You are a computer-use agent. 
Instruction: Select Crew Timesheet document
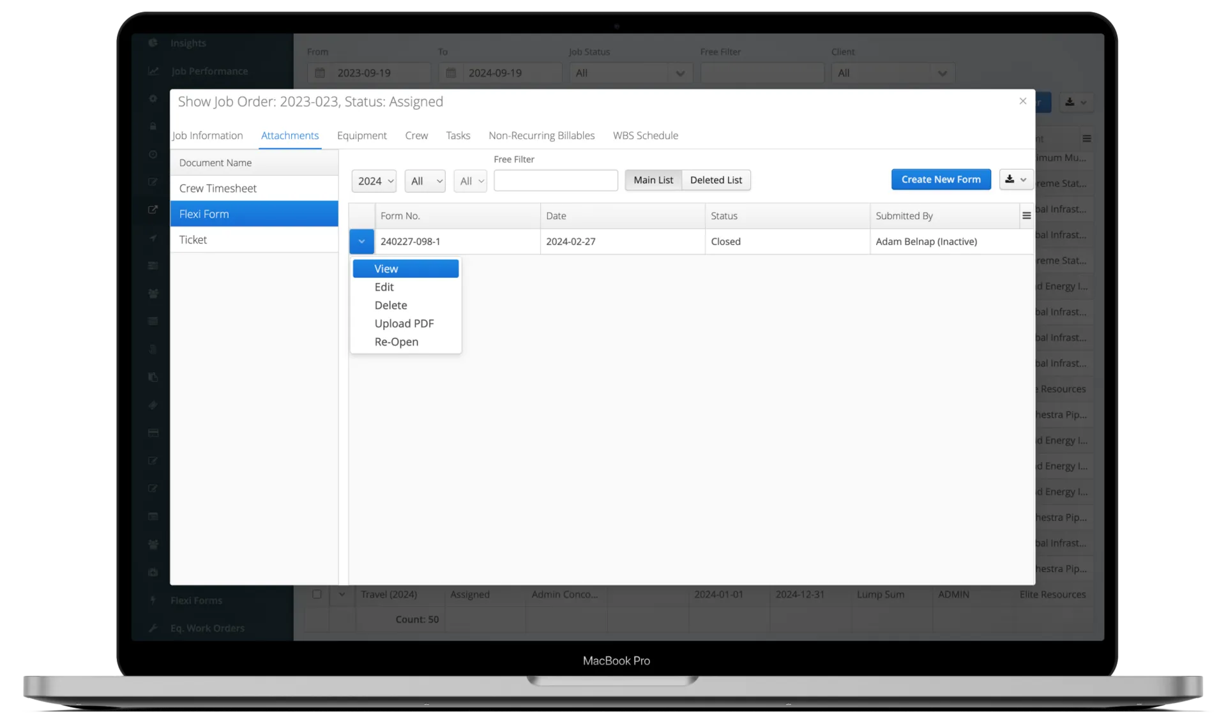coord(254,188)
